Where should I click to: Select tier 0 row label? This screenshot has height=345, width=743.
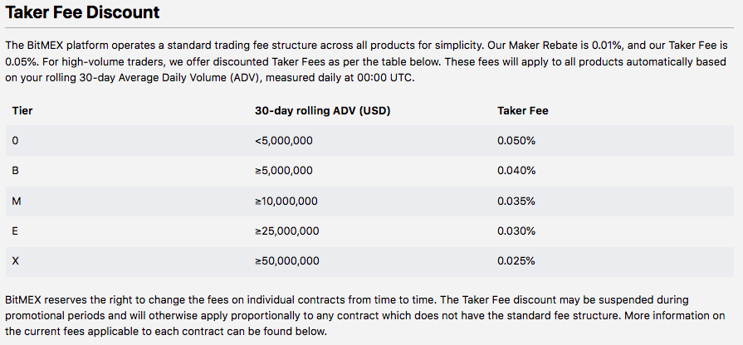coord(15,140)
